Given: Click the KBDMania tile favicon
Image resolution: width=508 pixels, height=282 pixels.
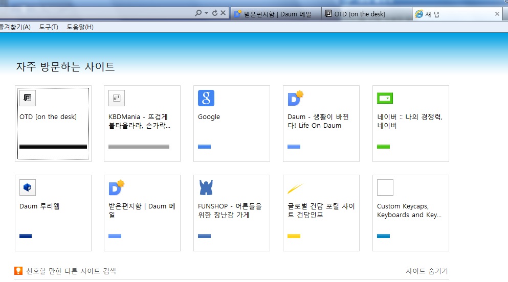Looking at the screenshot, I should pyautogui.click(x=117, y=98).
